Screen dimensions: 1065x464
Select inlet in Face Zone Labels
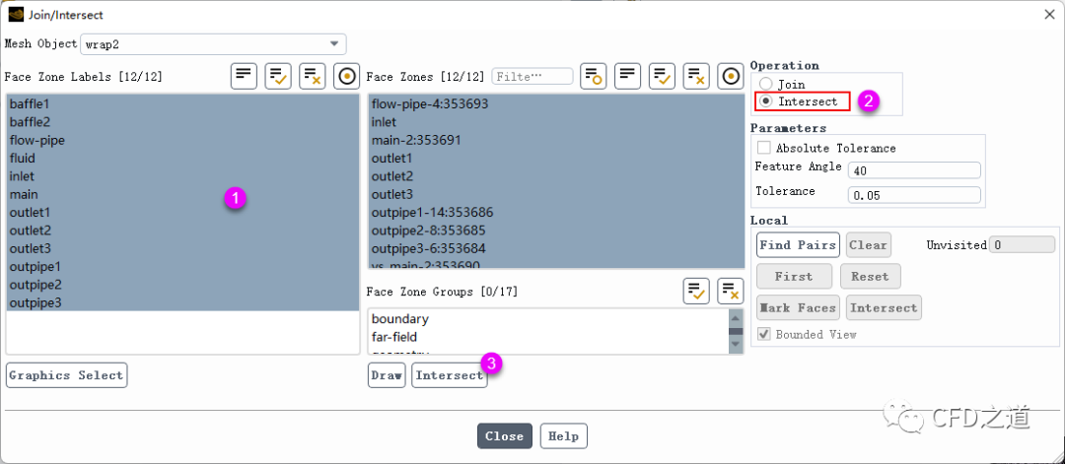[182, 176]
